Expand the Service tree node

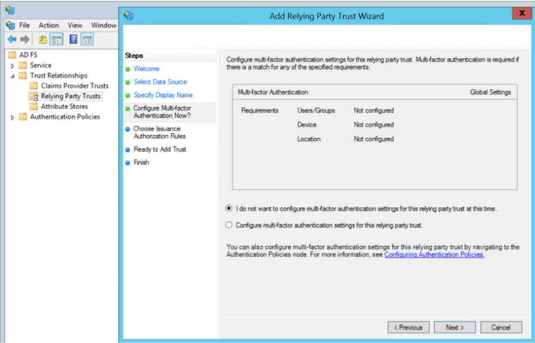click(x=13, y=66)
